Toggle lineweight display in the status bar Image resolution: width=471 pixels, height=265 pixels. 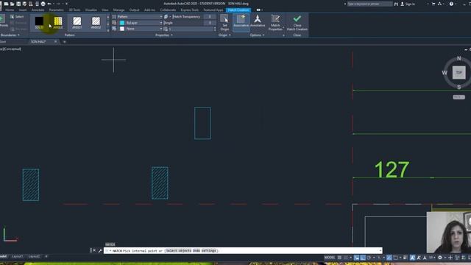(x=405, y=258)
